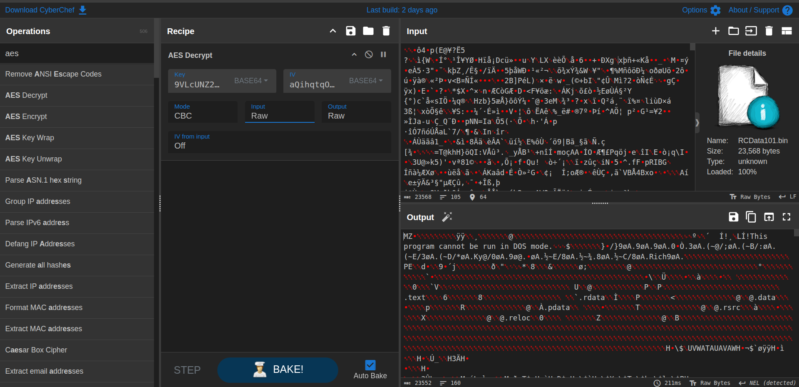The height and width of the screenshot is (387, 799).
Task: Click the Download CyberChef link
Action: coord(40,10)
